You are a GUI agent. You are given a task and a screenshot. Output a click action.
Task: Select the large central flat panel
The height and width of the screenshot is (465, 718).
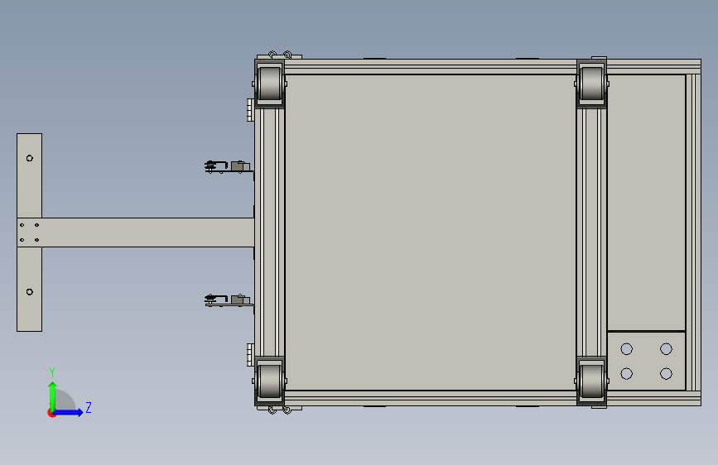coord(431,232)
